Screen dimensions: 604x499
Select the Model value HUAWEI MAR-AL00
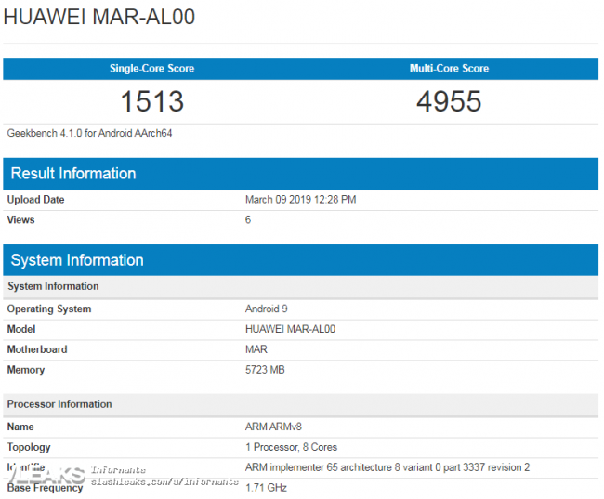[290, 329]
